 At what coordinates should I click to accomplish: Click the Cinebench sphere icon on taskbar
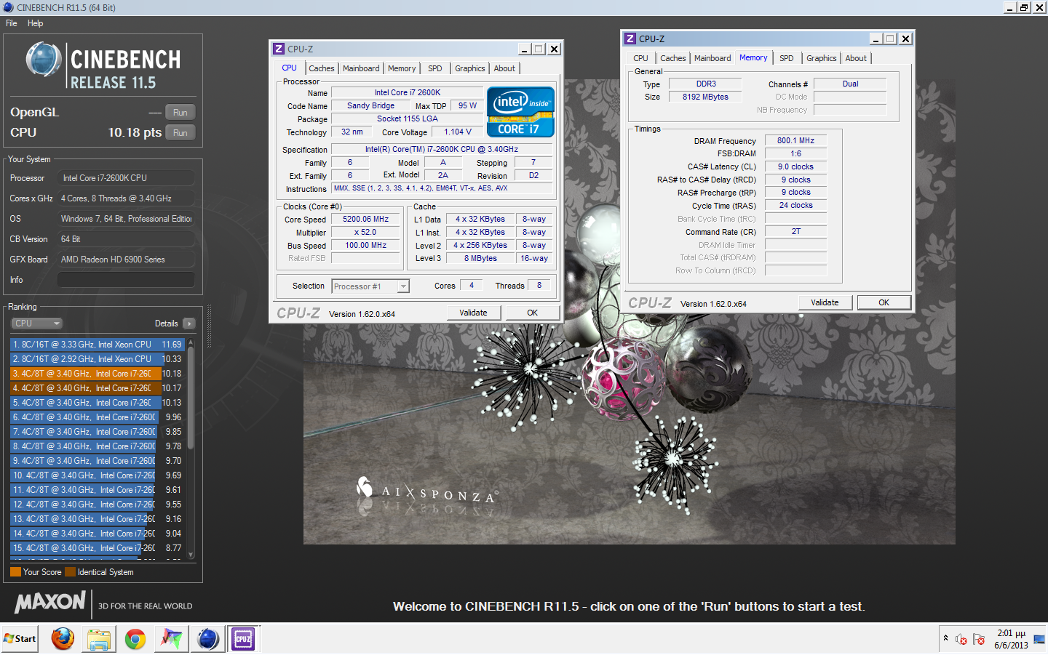coord(207,639)
